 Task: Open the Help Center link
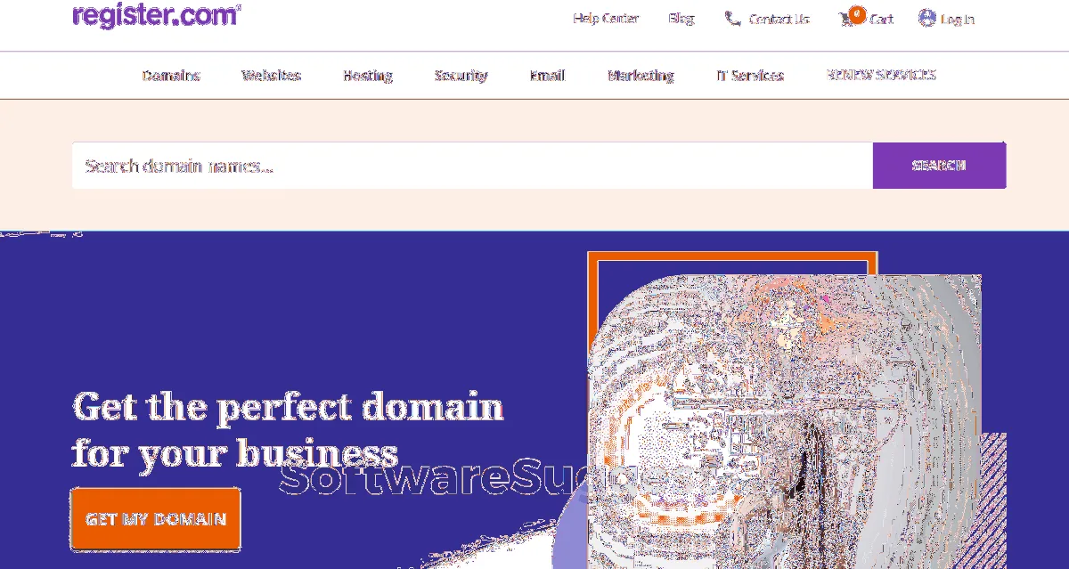click(x=606, y=18)
